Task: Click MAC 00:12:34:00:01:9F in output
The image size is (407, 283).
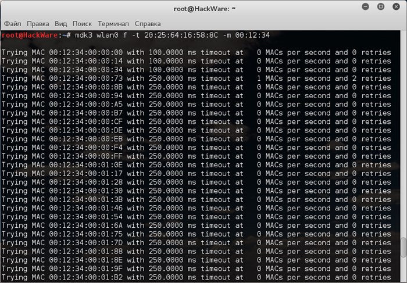Action: click(86, 268)
